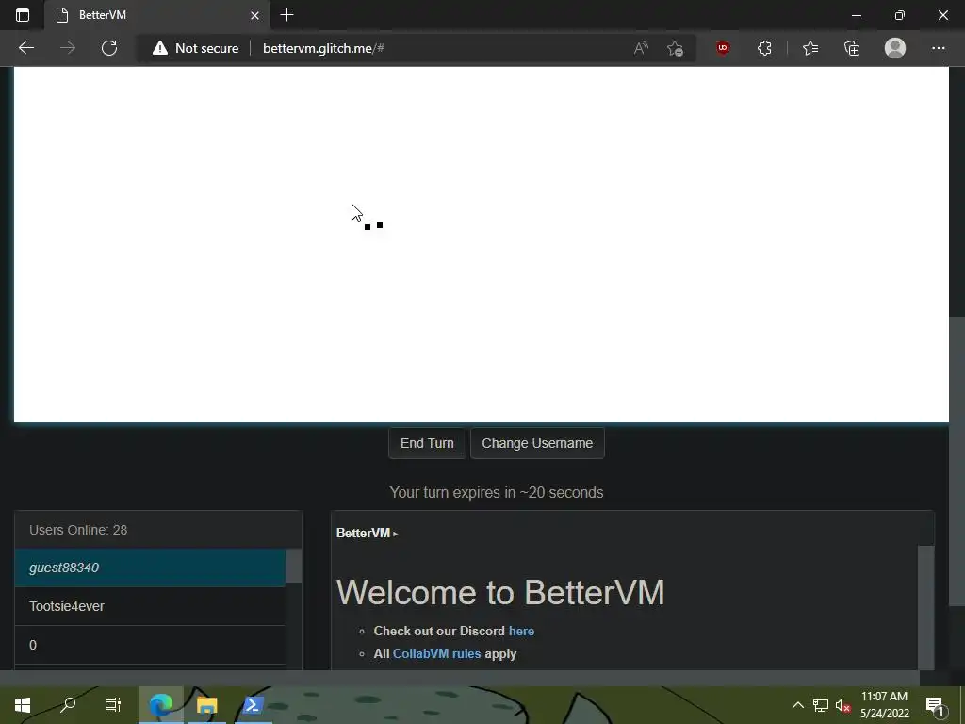Click the Welcome to BetterVM heading
Viewport: 965px width, 724px height.
(500, 593)
